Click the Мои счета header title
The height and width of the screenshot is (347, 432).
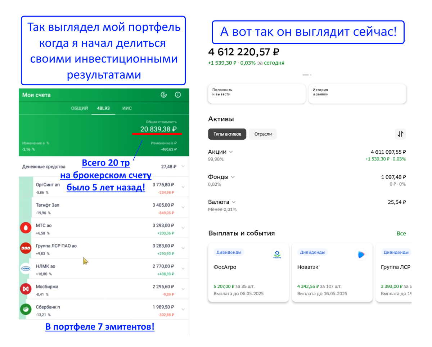click(x=36, y=95)
